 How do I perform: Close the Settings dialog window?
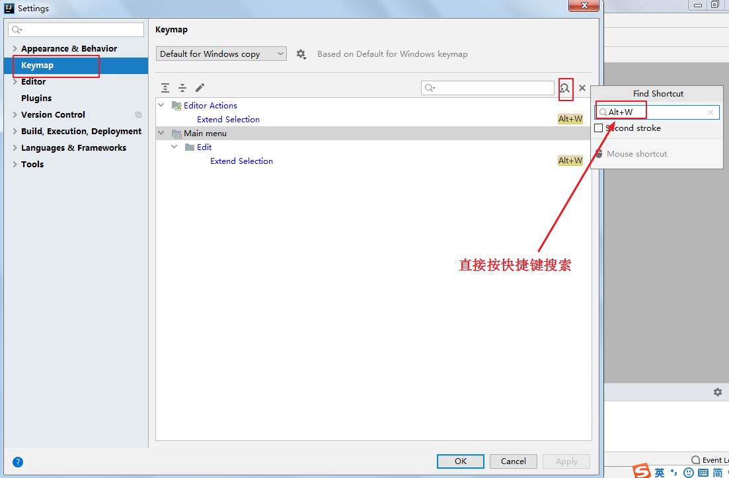[584, 5]
